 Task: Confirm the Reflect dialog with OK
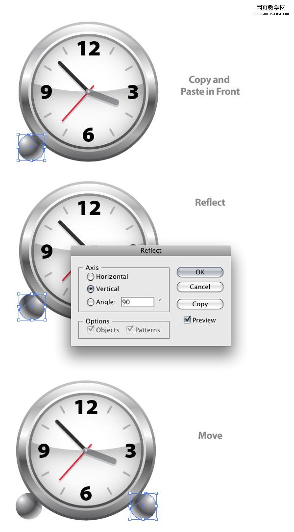point(200,272)
